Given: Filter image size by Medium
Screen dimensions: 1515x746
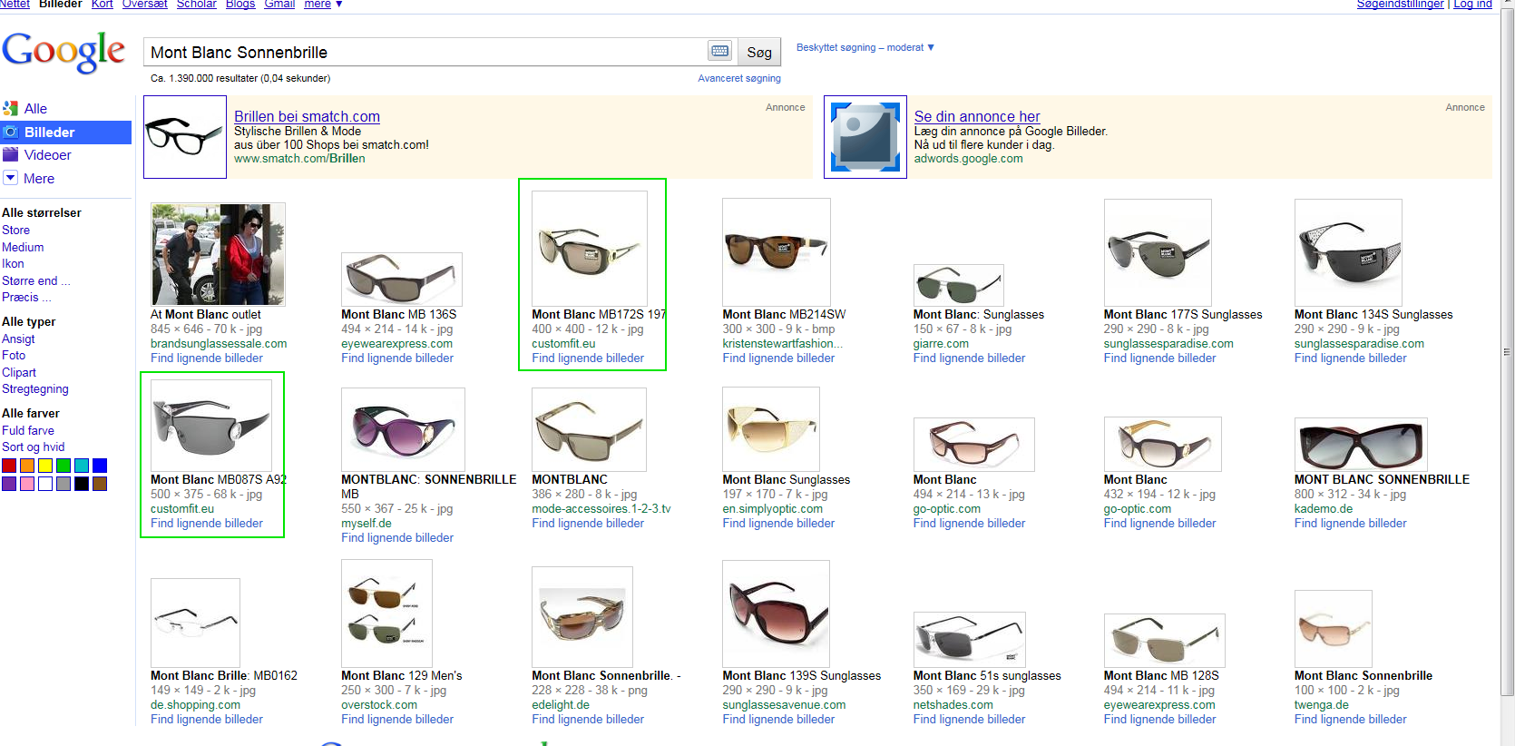Looking at the screenshot, I should coord(23,248).
